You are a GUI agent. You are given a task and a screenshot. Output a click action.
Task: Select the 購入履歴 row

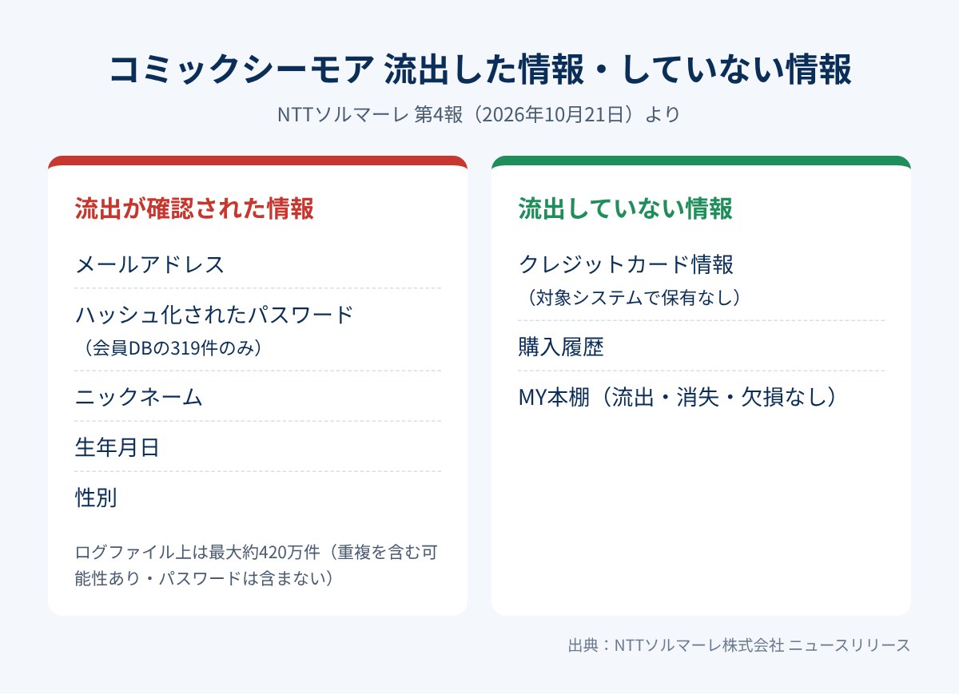tap(701, 347)
